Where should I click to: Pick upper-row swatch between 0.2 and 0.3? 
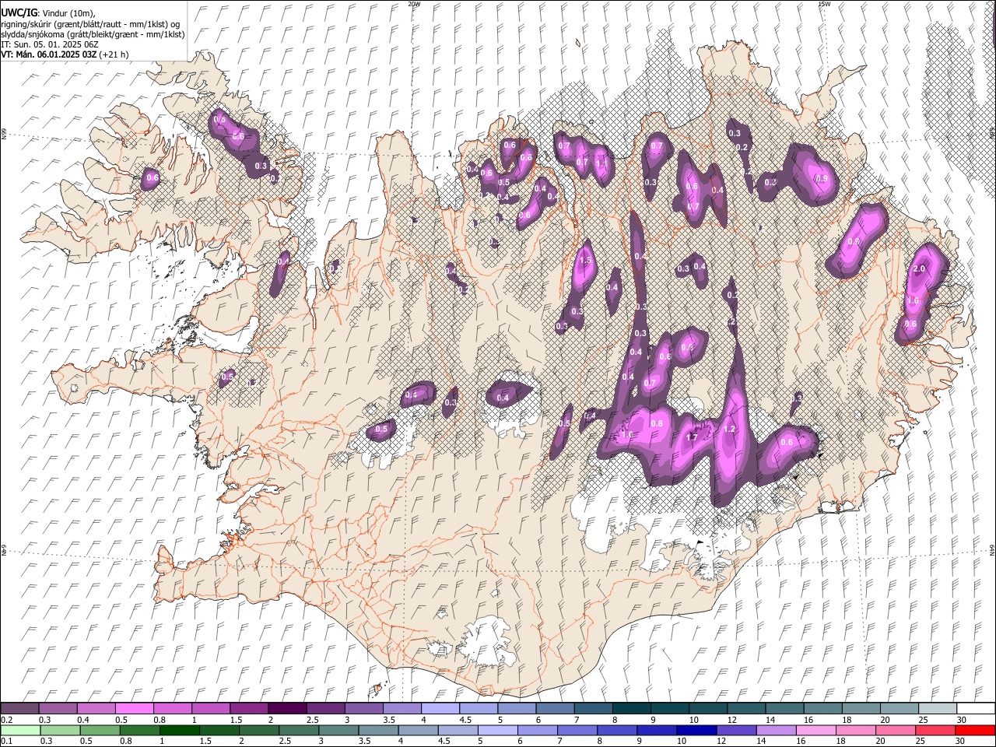tap(19, 708)
